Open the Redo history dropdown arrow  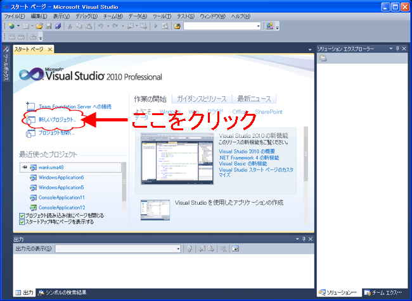coord(122,26)
